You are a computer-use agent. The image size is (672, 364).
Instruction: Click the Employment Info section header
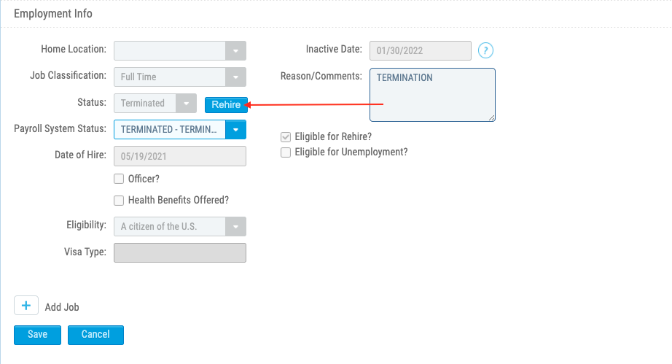click(54, 13)
